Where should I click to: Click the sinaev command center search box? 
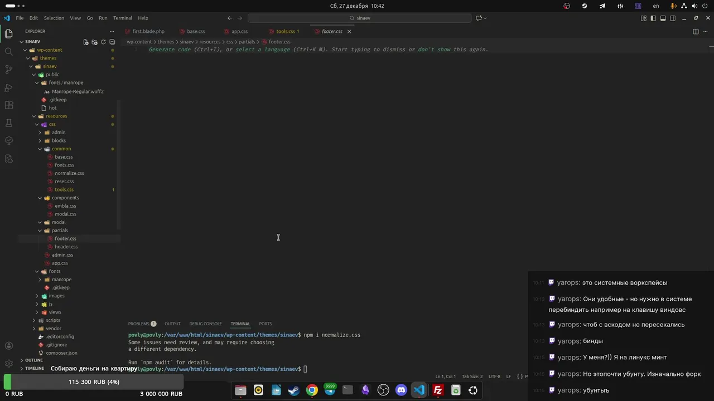(x=360, y=18)
